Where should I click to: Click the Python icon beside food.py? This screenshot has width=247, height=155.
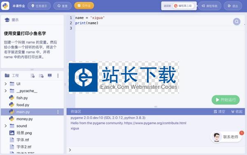coord(12,105)
